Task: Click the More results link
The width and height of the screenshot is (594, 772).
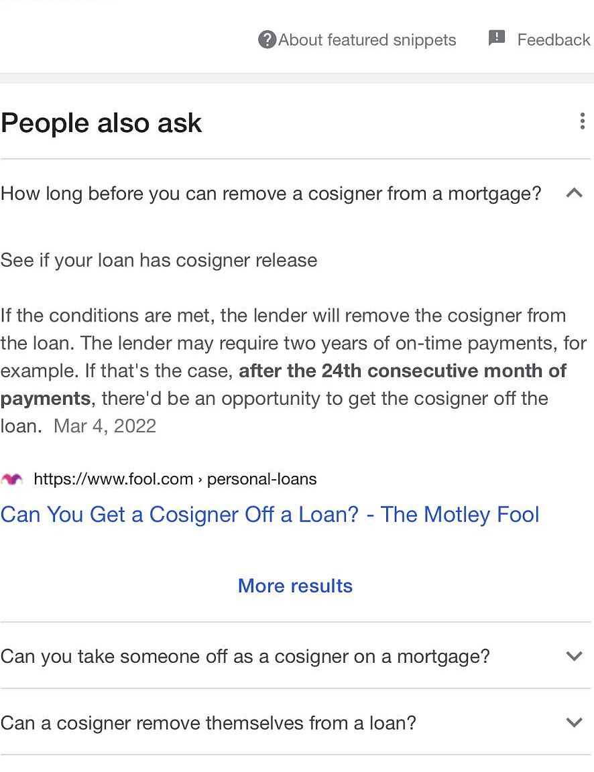Action: click(x=295, y=586)
